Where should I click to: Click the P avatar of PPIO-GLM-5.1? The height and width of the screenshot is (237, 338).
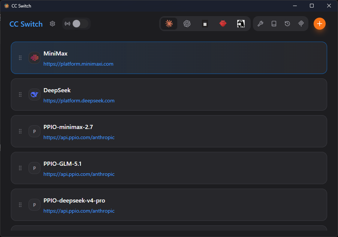coord(34,168)
